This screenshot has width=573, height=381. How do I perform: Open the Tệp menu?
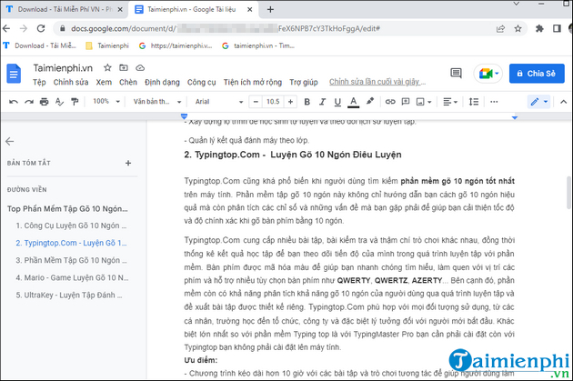(x=39, y=82)
